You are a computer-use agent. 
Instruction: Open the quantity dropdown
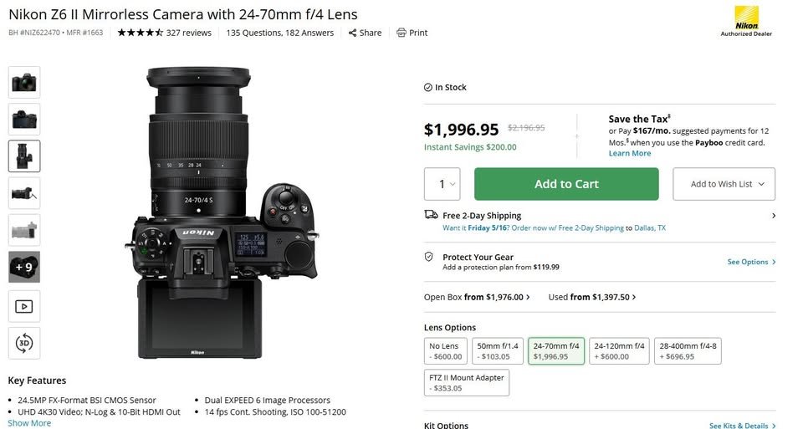pyautogui.click(x=448, y=184)
